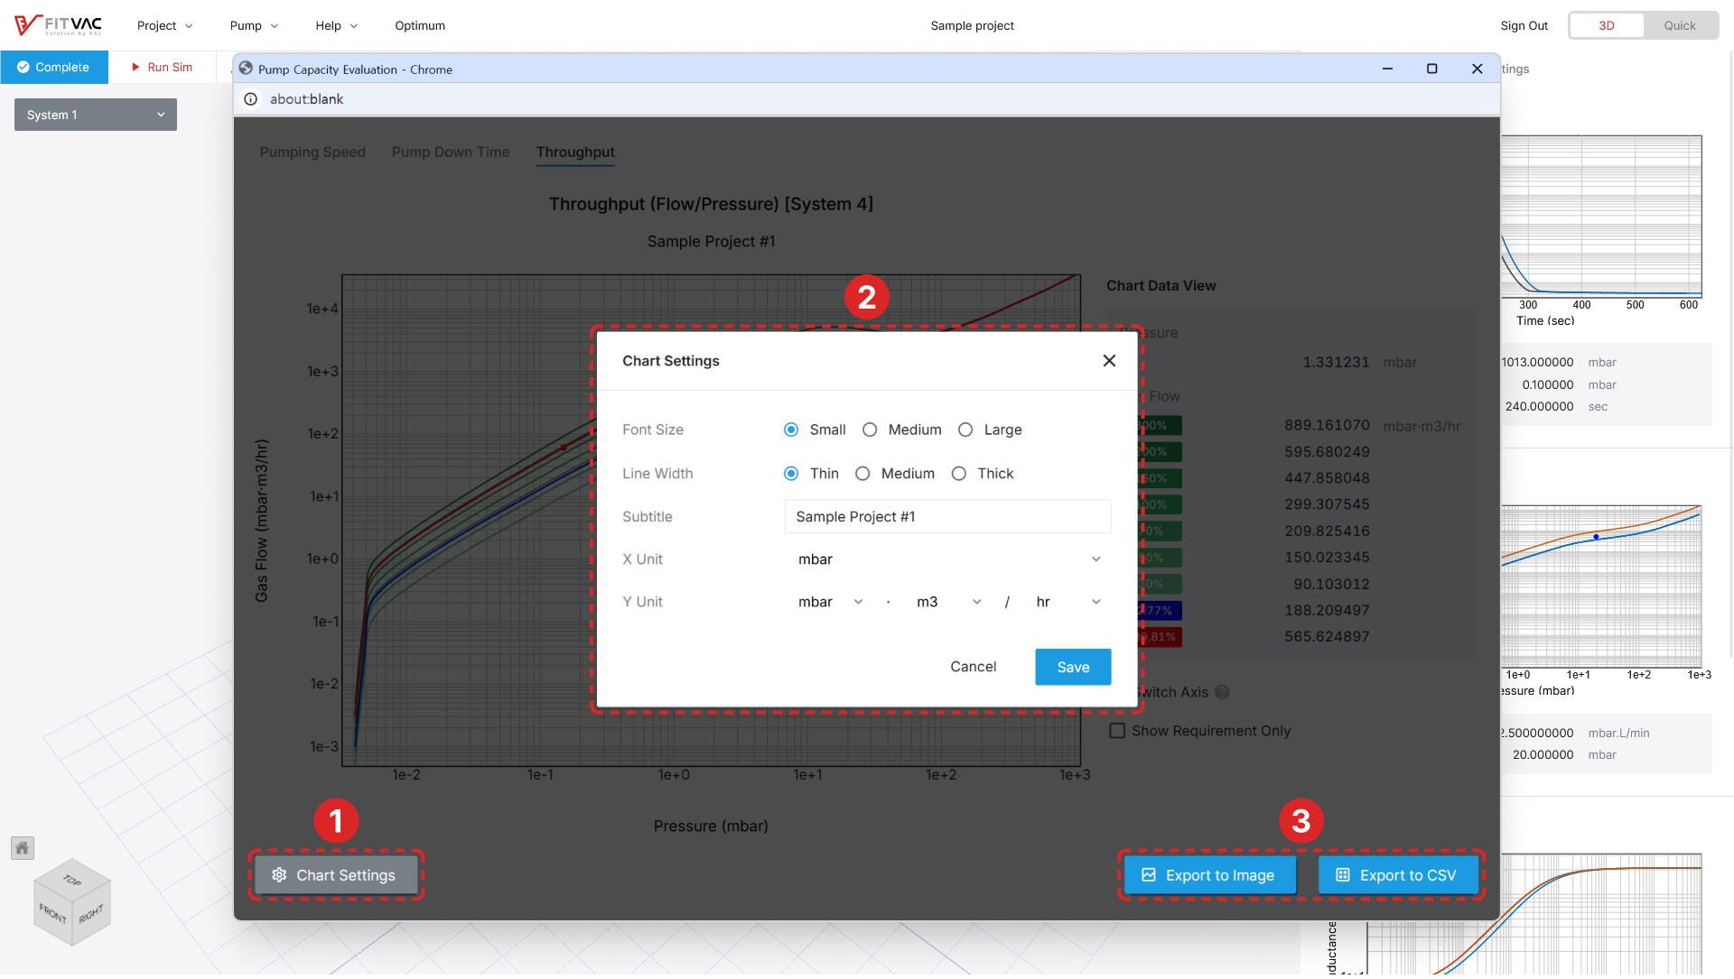Screen dimensions: 1734x979
Task: Click Sign Out link
Action: coord(1524,25)
